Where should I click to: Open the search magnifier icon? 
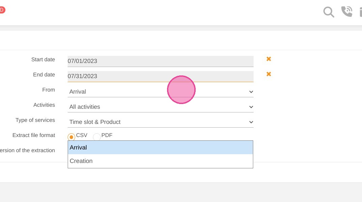(329, 12)
